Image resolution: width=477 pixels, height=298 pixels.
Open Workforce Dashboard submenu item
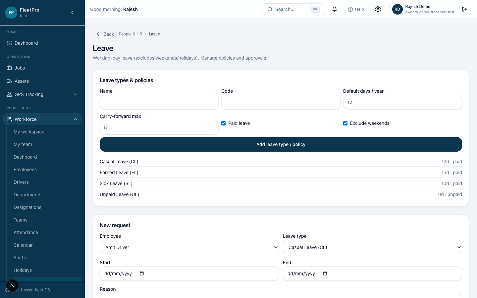click(25, 157)
